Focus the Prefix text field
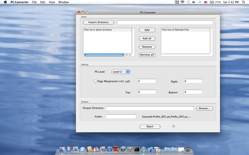 click(121, 117)
